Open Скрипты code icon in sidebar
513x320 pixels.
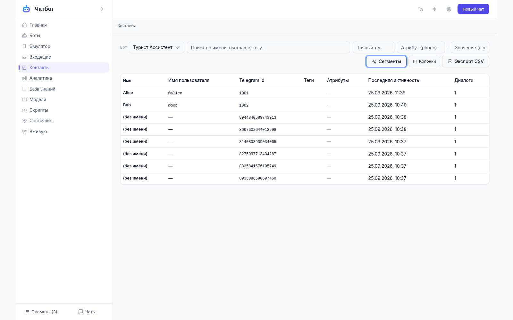[24, 110]
